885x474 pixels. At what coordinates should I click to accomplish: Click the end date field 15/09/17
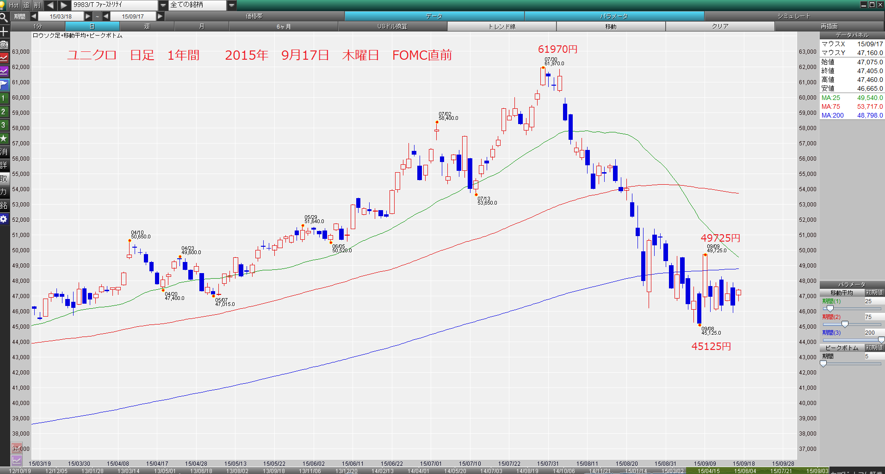(x=133, y=16)
